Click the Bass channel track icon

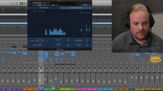click(41, 68)
